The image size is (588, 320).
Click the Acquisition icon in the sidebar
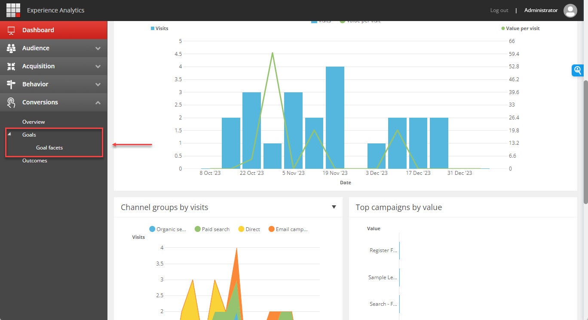[x=12, y=66]
